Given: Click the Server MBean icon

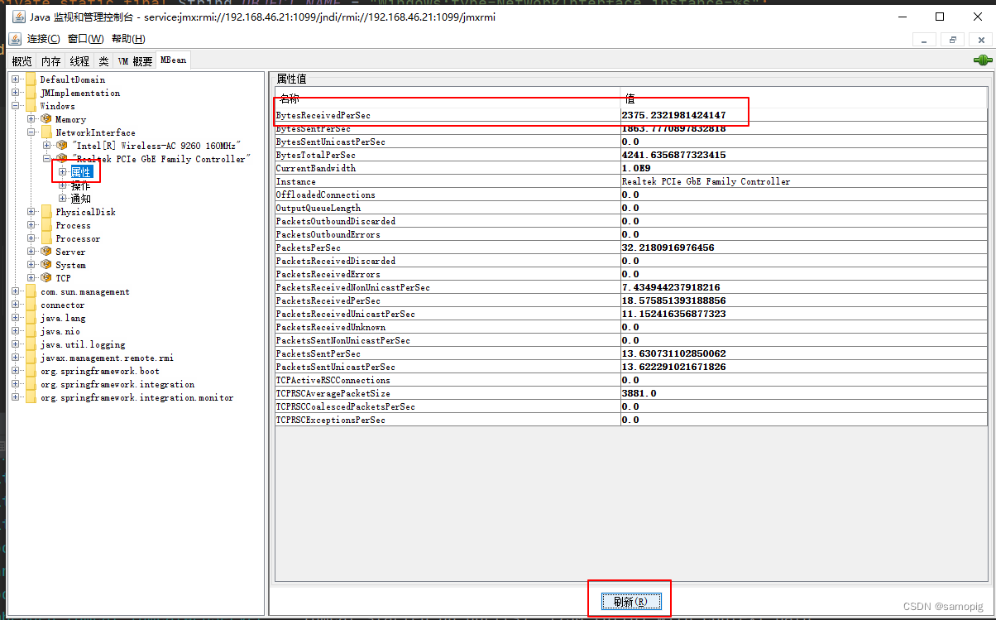Looking at the screenshot, I should tap(45, 252).
